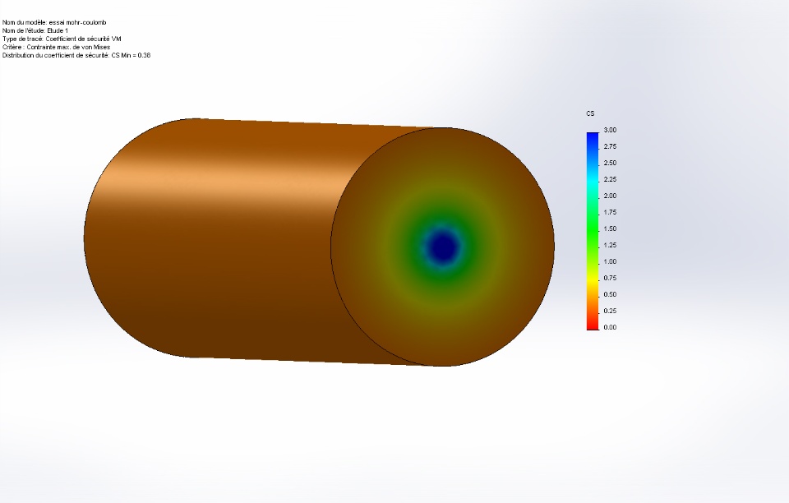Click 'Type de tracé: Coefficient de sécurité VM'
This screenshot has width=789, height=503.
62,39
